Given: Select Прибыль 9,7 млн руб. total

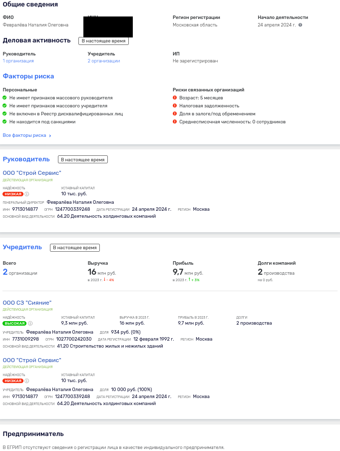Looking at the screenshot, I should click(188, 272).
